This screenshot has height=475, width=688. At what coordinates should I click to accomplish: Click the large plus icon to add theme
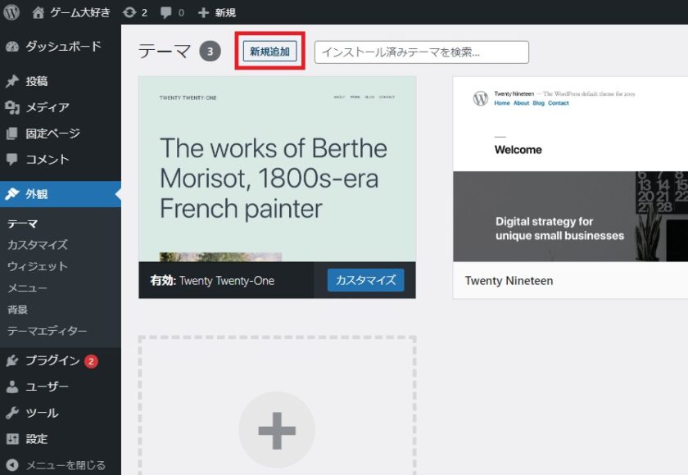click(277, 430)
